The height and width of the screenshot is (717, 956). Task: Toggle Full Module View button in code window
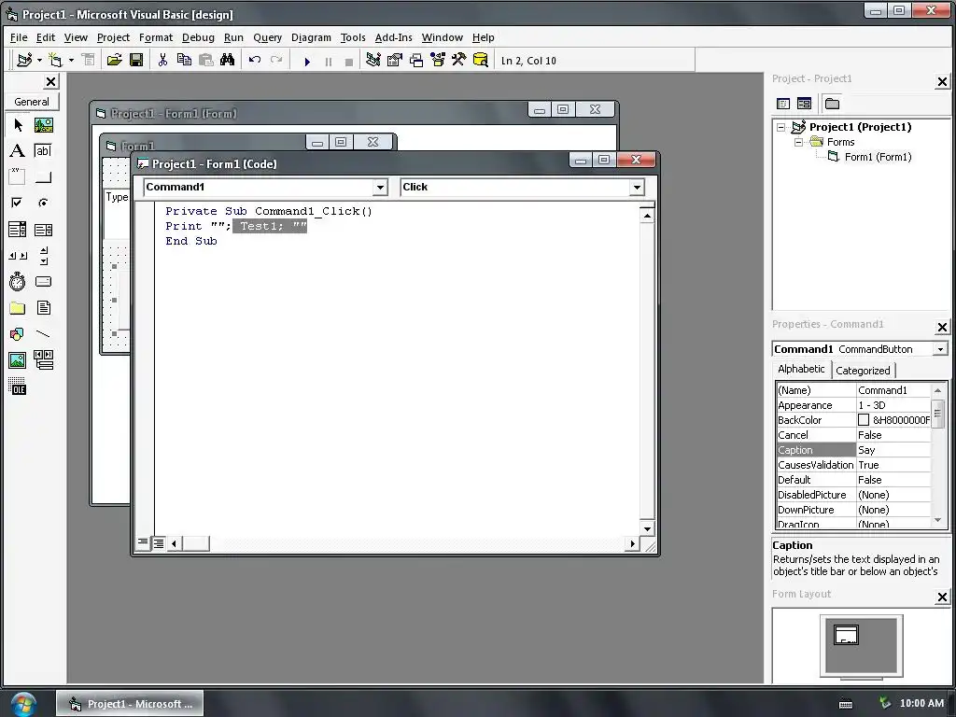point(159,542)
